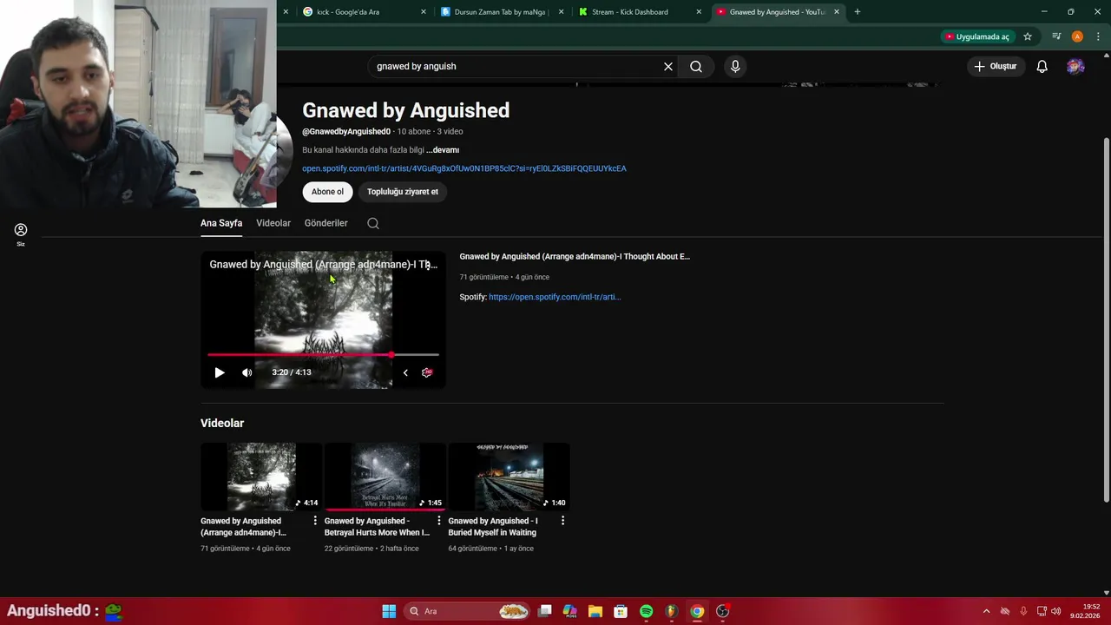The height and width of the screenshot is (625, 1111).
Task: Clear the YouTube search box text
Action: (668, 66)
